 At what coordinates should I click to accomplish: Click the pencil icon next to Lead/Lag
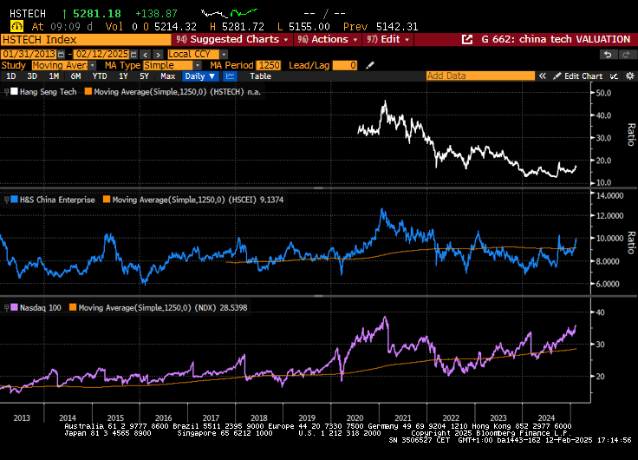[370, 65]
